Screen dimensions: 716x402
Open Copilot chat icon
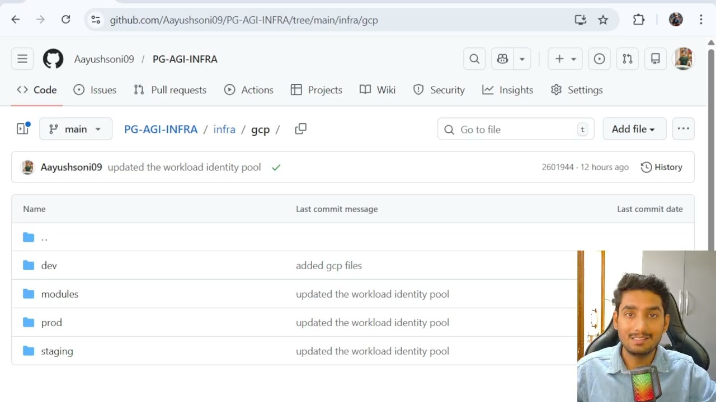pos(502,59)
